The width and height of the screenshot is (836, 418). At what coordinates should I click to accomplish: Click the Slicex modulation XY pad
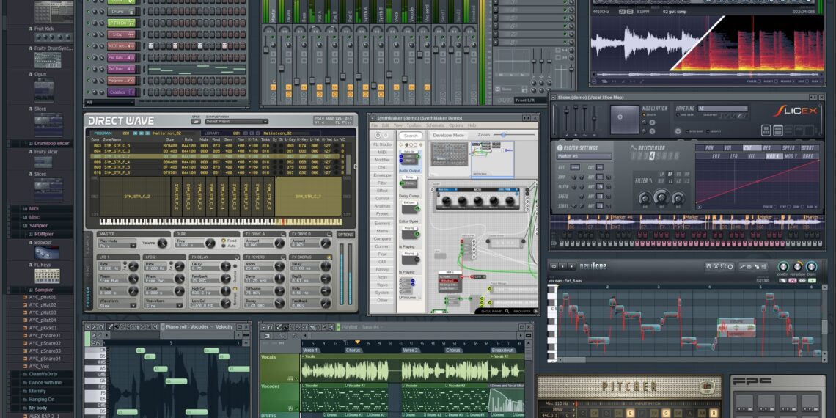coord(625,119)
